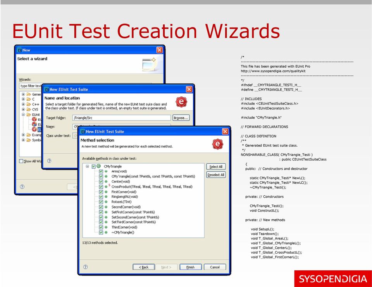Click the first EUnit wizard icon under EUnit folder
Viewport: 372px width, 287px height.
[x=34, y=120]
